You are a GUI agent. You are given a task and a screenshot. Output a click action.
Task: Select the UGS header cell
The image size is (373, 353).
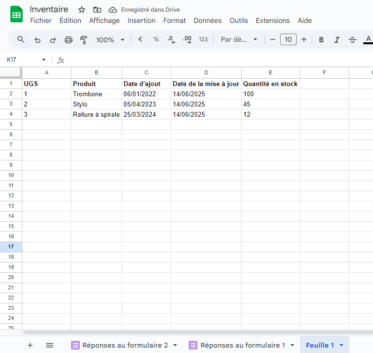pyautogui.click(x=47, y=84)
